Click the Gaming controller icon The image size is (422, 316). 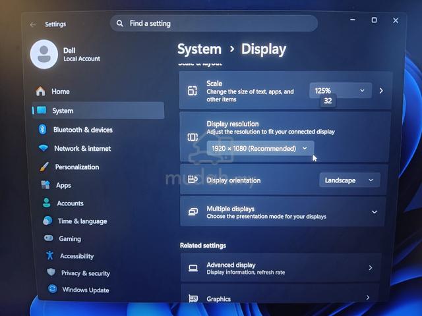tap(49, 238)
